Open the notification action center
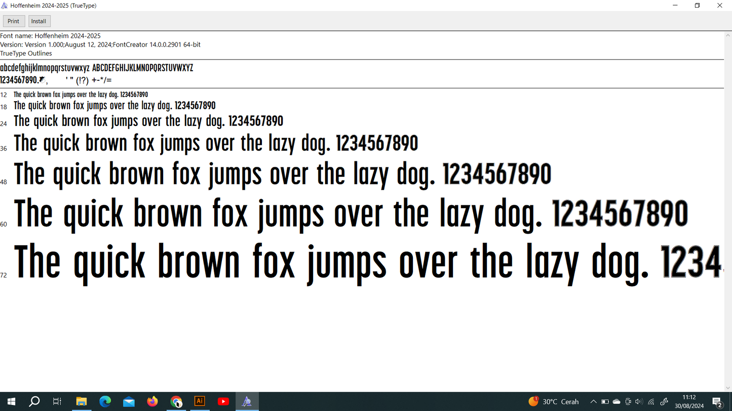The width and height of the screenshot is (732, 411). [717, 402]
